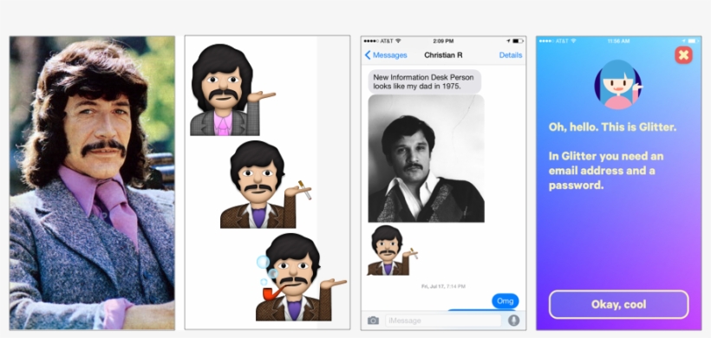Tap the blue "Omg" message bubble
The image size is (711, 338).
[x=506, y=301]
